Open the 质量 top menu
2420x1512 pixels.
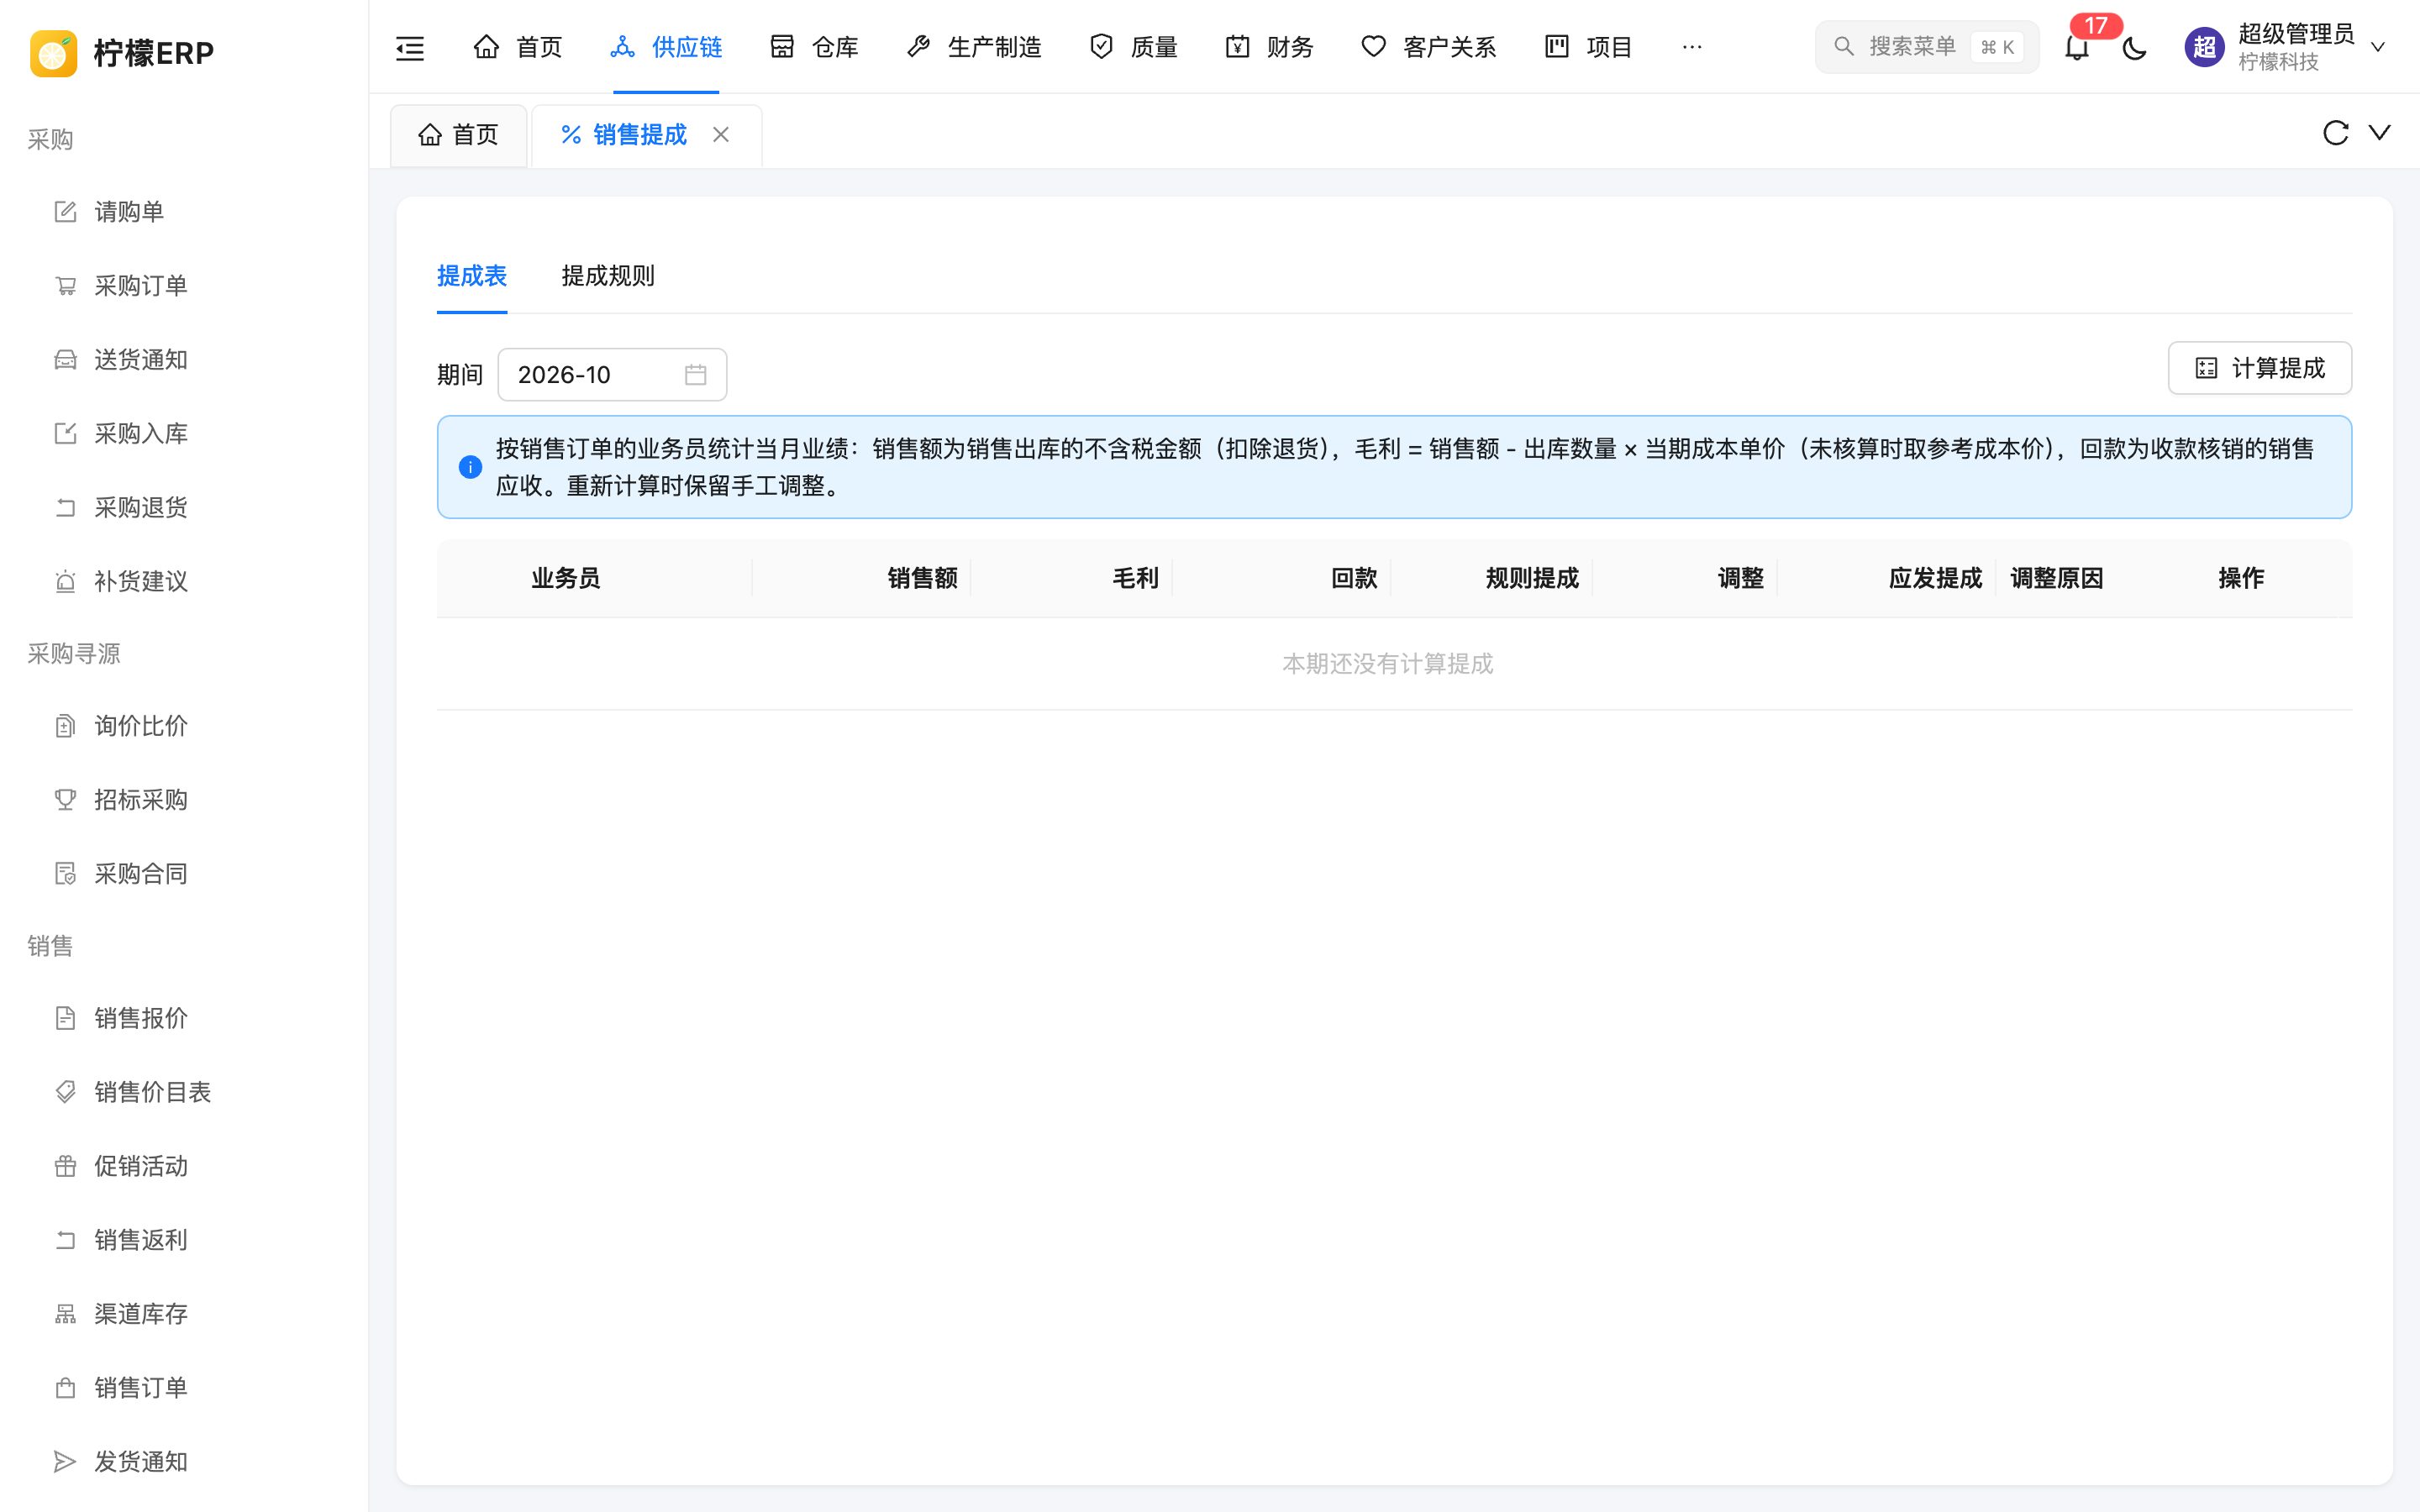point(1133,47)
